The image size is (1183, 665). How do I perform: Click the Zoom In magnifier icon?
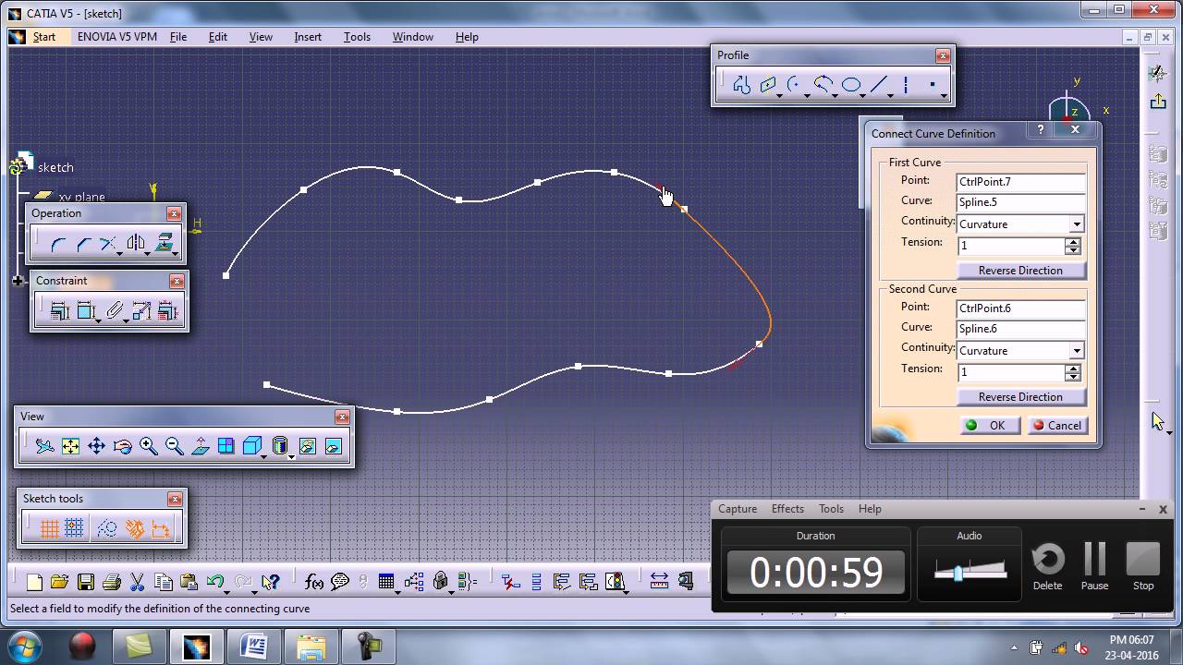coord(148,446)
